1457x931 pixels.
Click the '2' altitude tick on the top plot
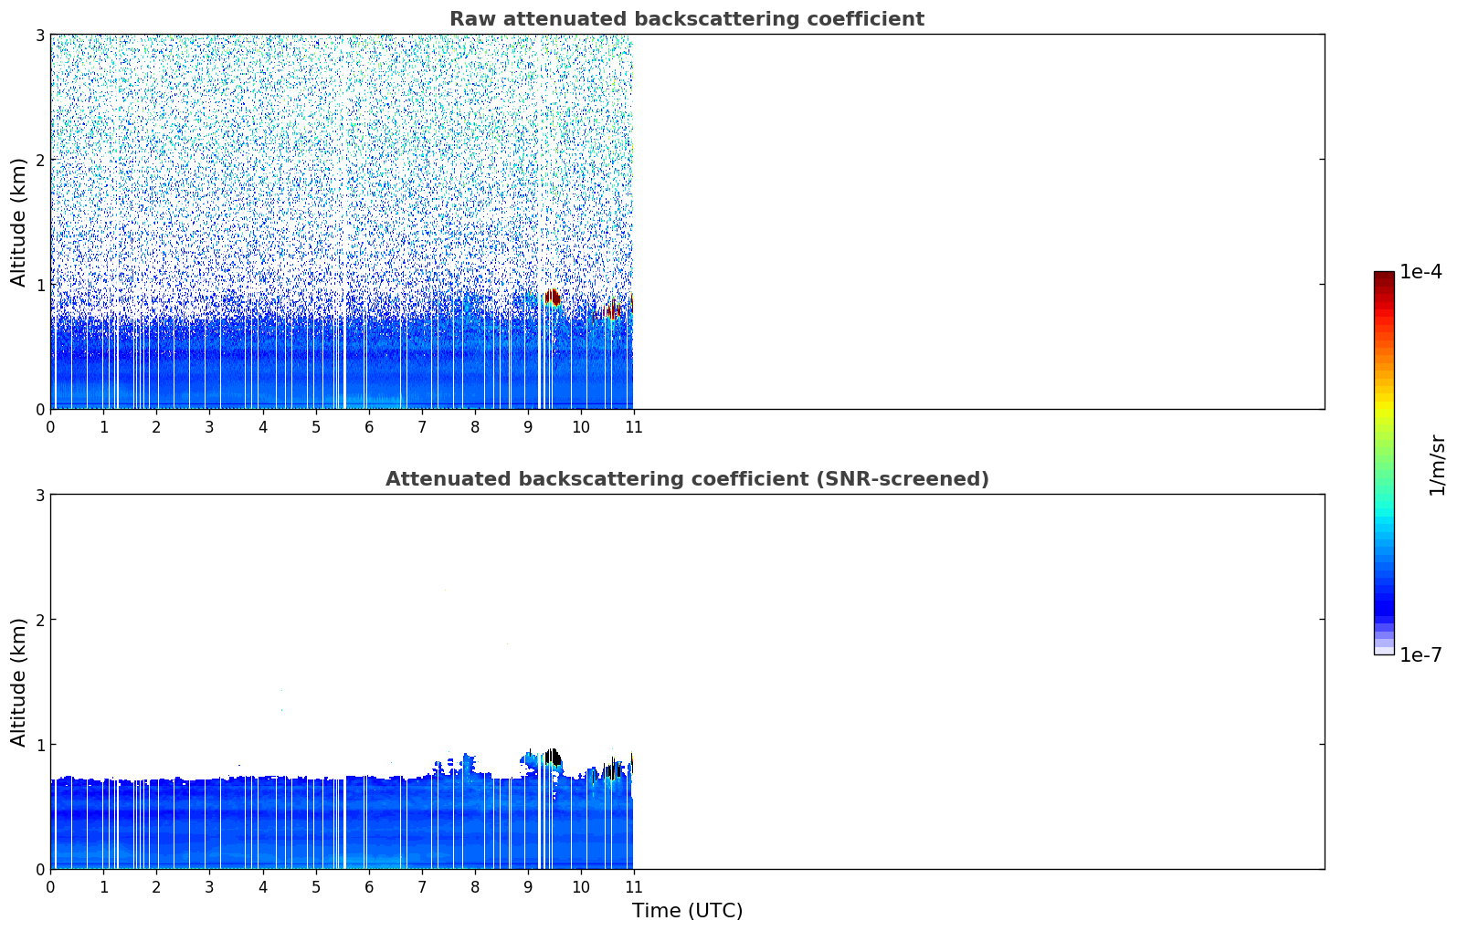39,160
